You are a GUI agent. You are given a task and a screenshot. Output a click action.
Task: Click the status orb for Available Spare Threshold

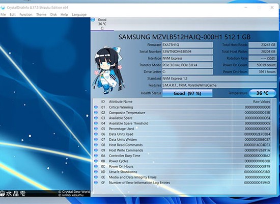click(96, 123)
